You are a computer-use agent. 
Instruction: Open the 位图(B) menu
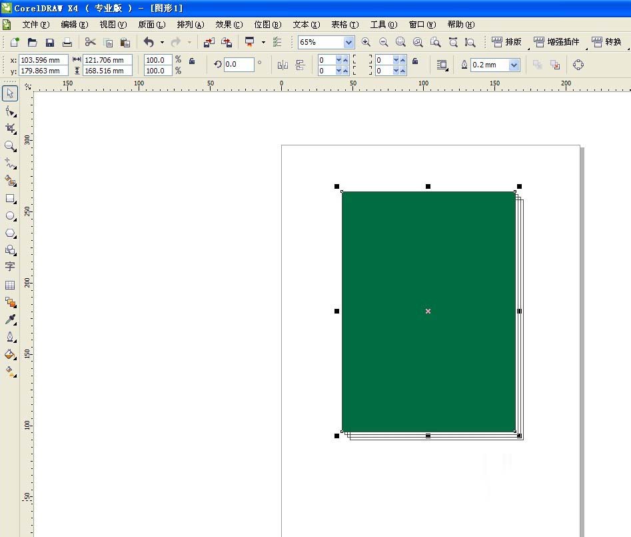[x=268, y=25]
